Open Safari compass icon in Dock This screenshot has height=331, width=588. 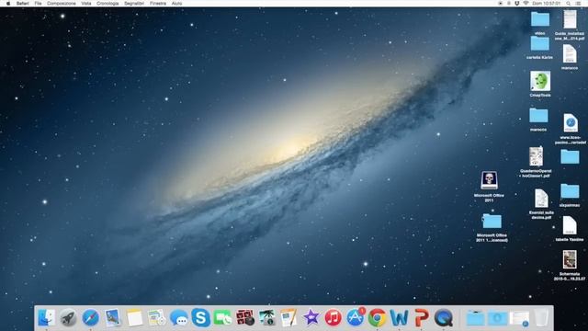(90, 318)
